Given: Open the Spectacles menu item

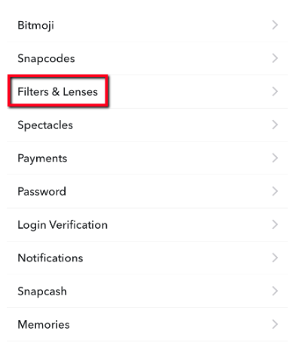Looking at the screenshot, I should [x=147, y=125].
